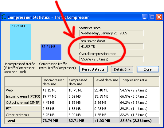
Task: Click the Saved data size column header
Action: pyautogui.click(x=106, y=82)
